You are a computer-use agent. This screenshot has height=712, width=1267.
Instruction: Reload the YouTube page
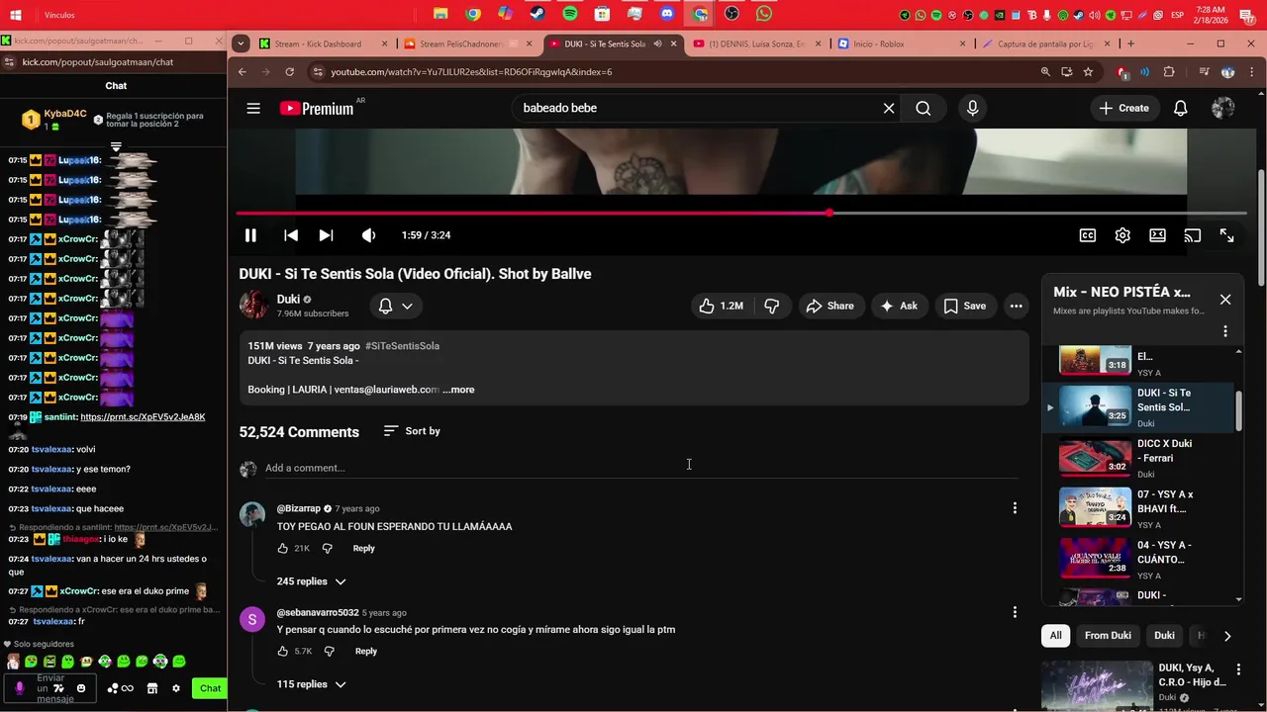point(289,72)
